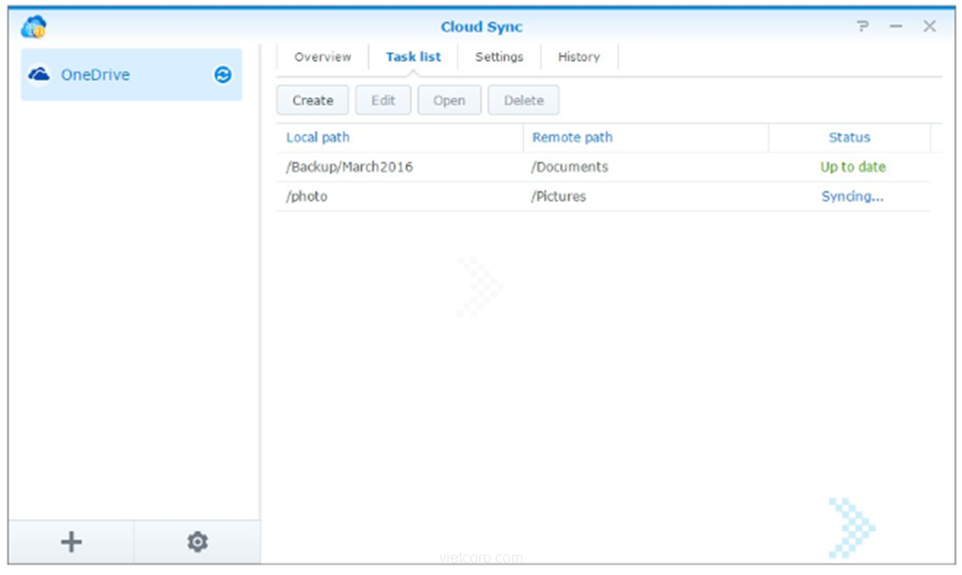Viewport: 962px width, 575px height.
Task: Add a new cloud connection with plus icon
Action: (71, 541)
